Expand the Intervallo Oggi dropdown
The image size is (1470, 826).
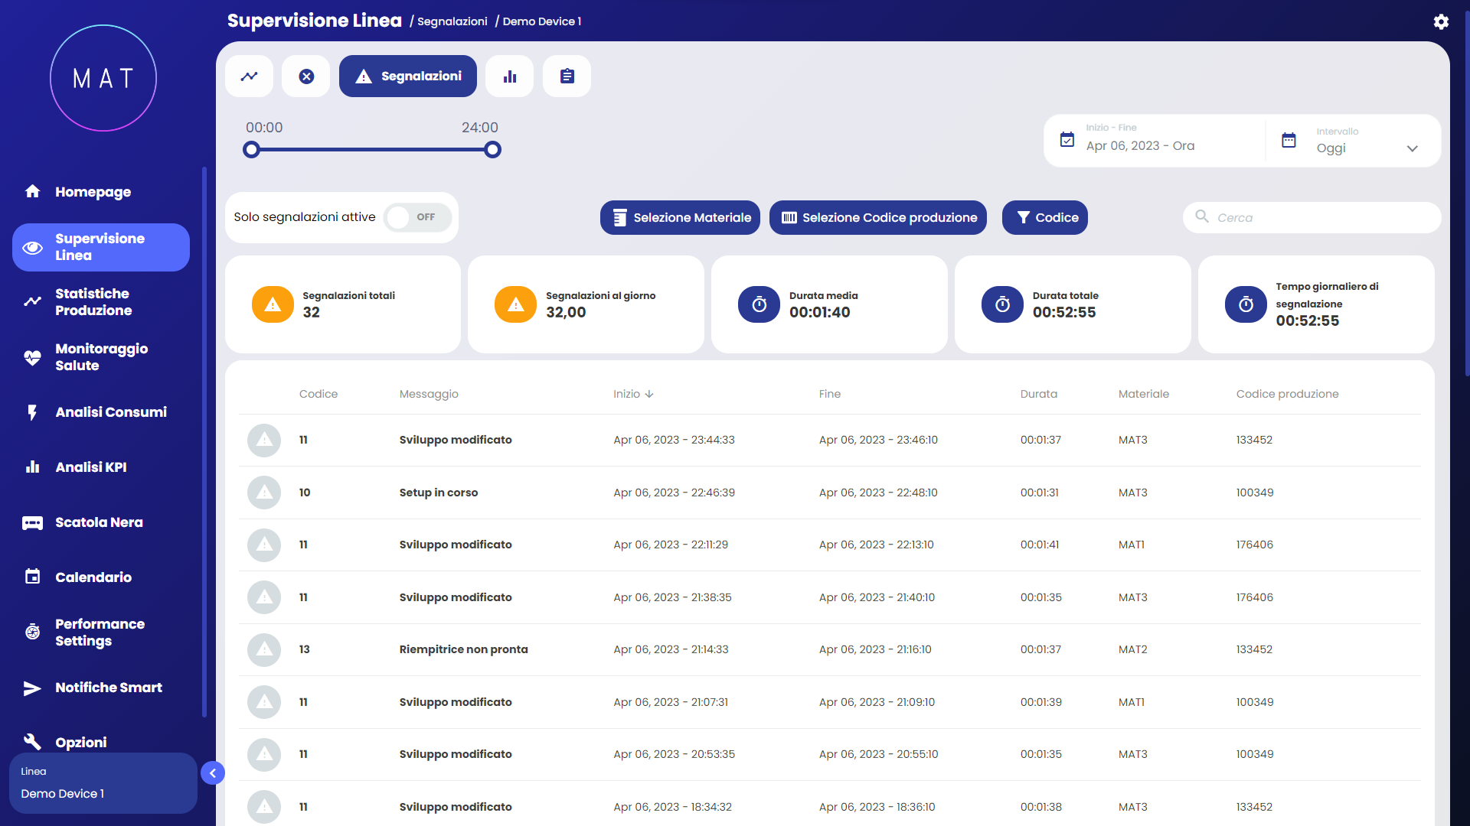(x=1412, y=148)
